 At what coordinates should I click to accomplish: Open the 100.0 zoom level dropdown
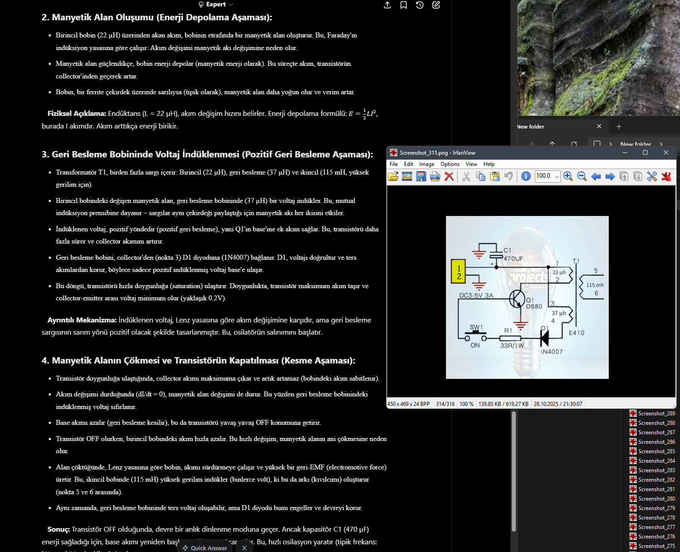click(x=557, y=176)
